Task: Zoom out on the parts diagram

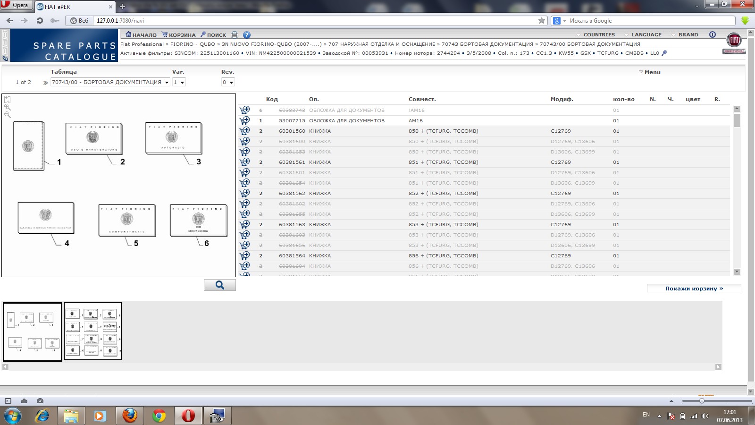Action: 8,115
